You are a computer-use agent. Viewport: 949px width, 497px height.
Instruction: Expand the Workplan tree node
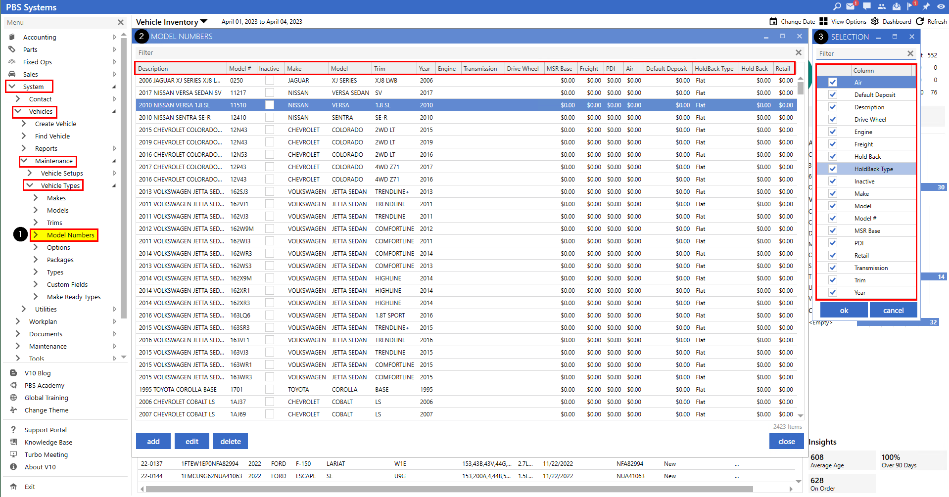(x=18, y=321)
